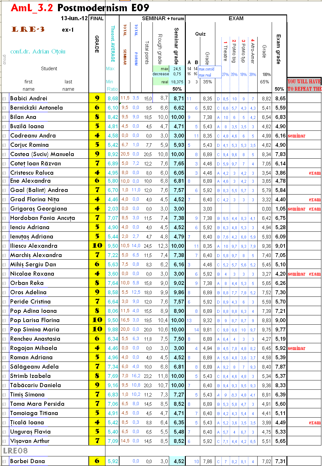Screen dimensions: 322x466
Task: Click the Quiz column group header
Action: (201, 34)
